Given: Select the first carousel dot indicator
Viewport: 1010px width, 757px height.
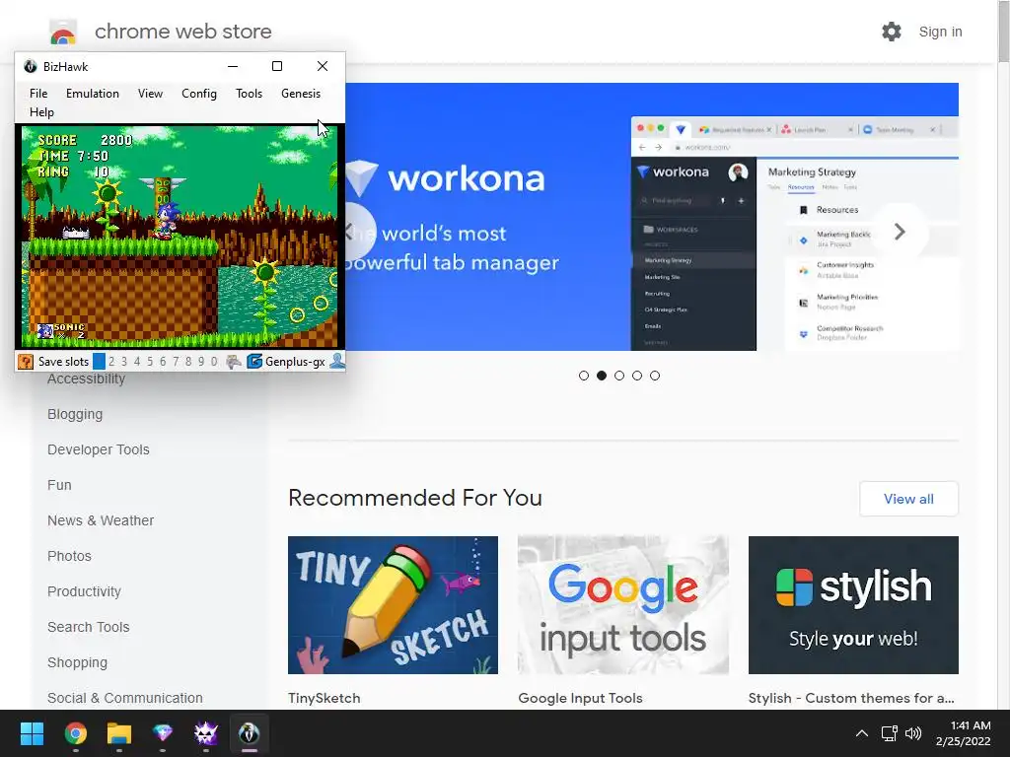Looking at the screenshot, I should (x=584, y=376).
